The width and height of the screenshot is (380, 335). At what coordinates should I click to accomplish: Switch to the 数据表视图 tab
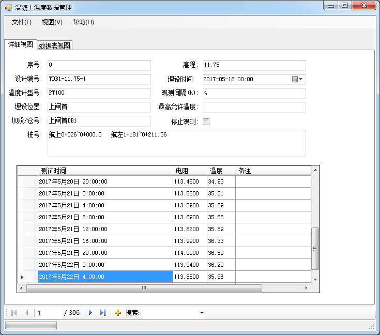[54, 45]
